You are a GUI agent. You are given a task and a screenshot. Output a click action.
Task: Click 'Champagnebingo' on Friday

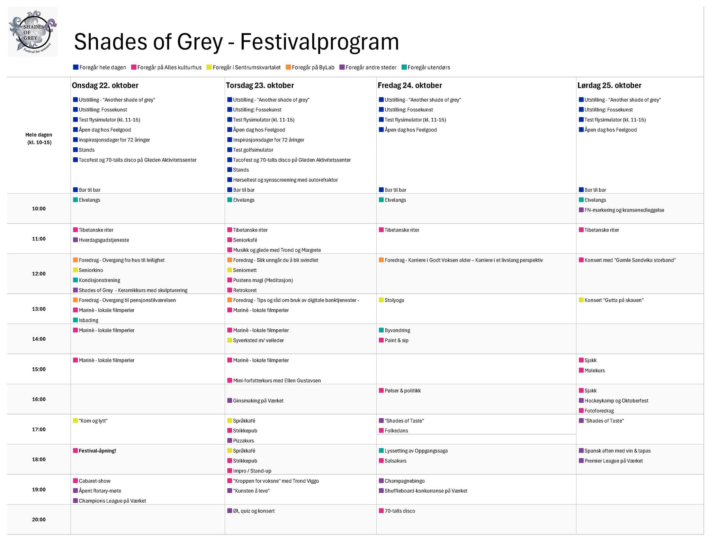[405, 481]
